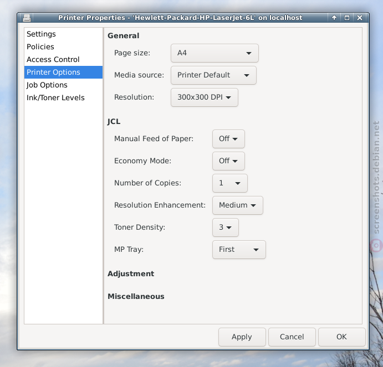Click the Cancel button

[292, 337]
